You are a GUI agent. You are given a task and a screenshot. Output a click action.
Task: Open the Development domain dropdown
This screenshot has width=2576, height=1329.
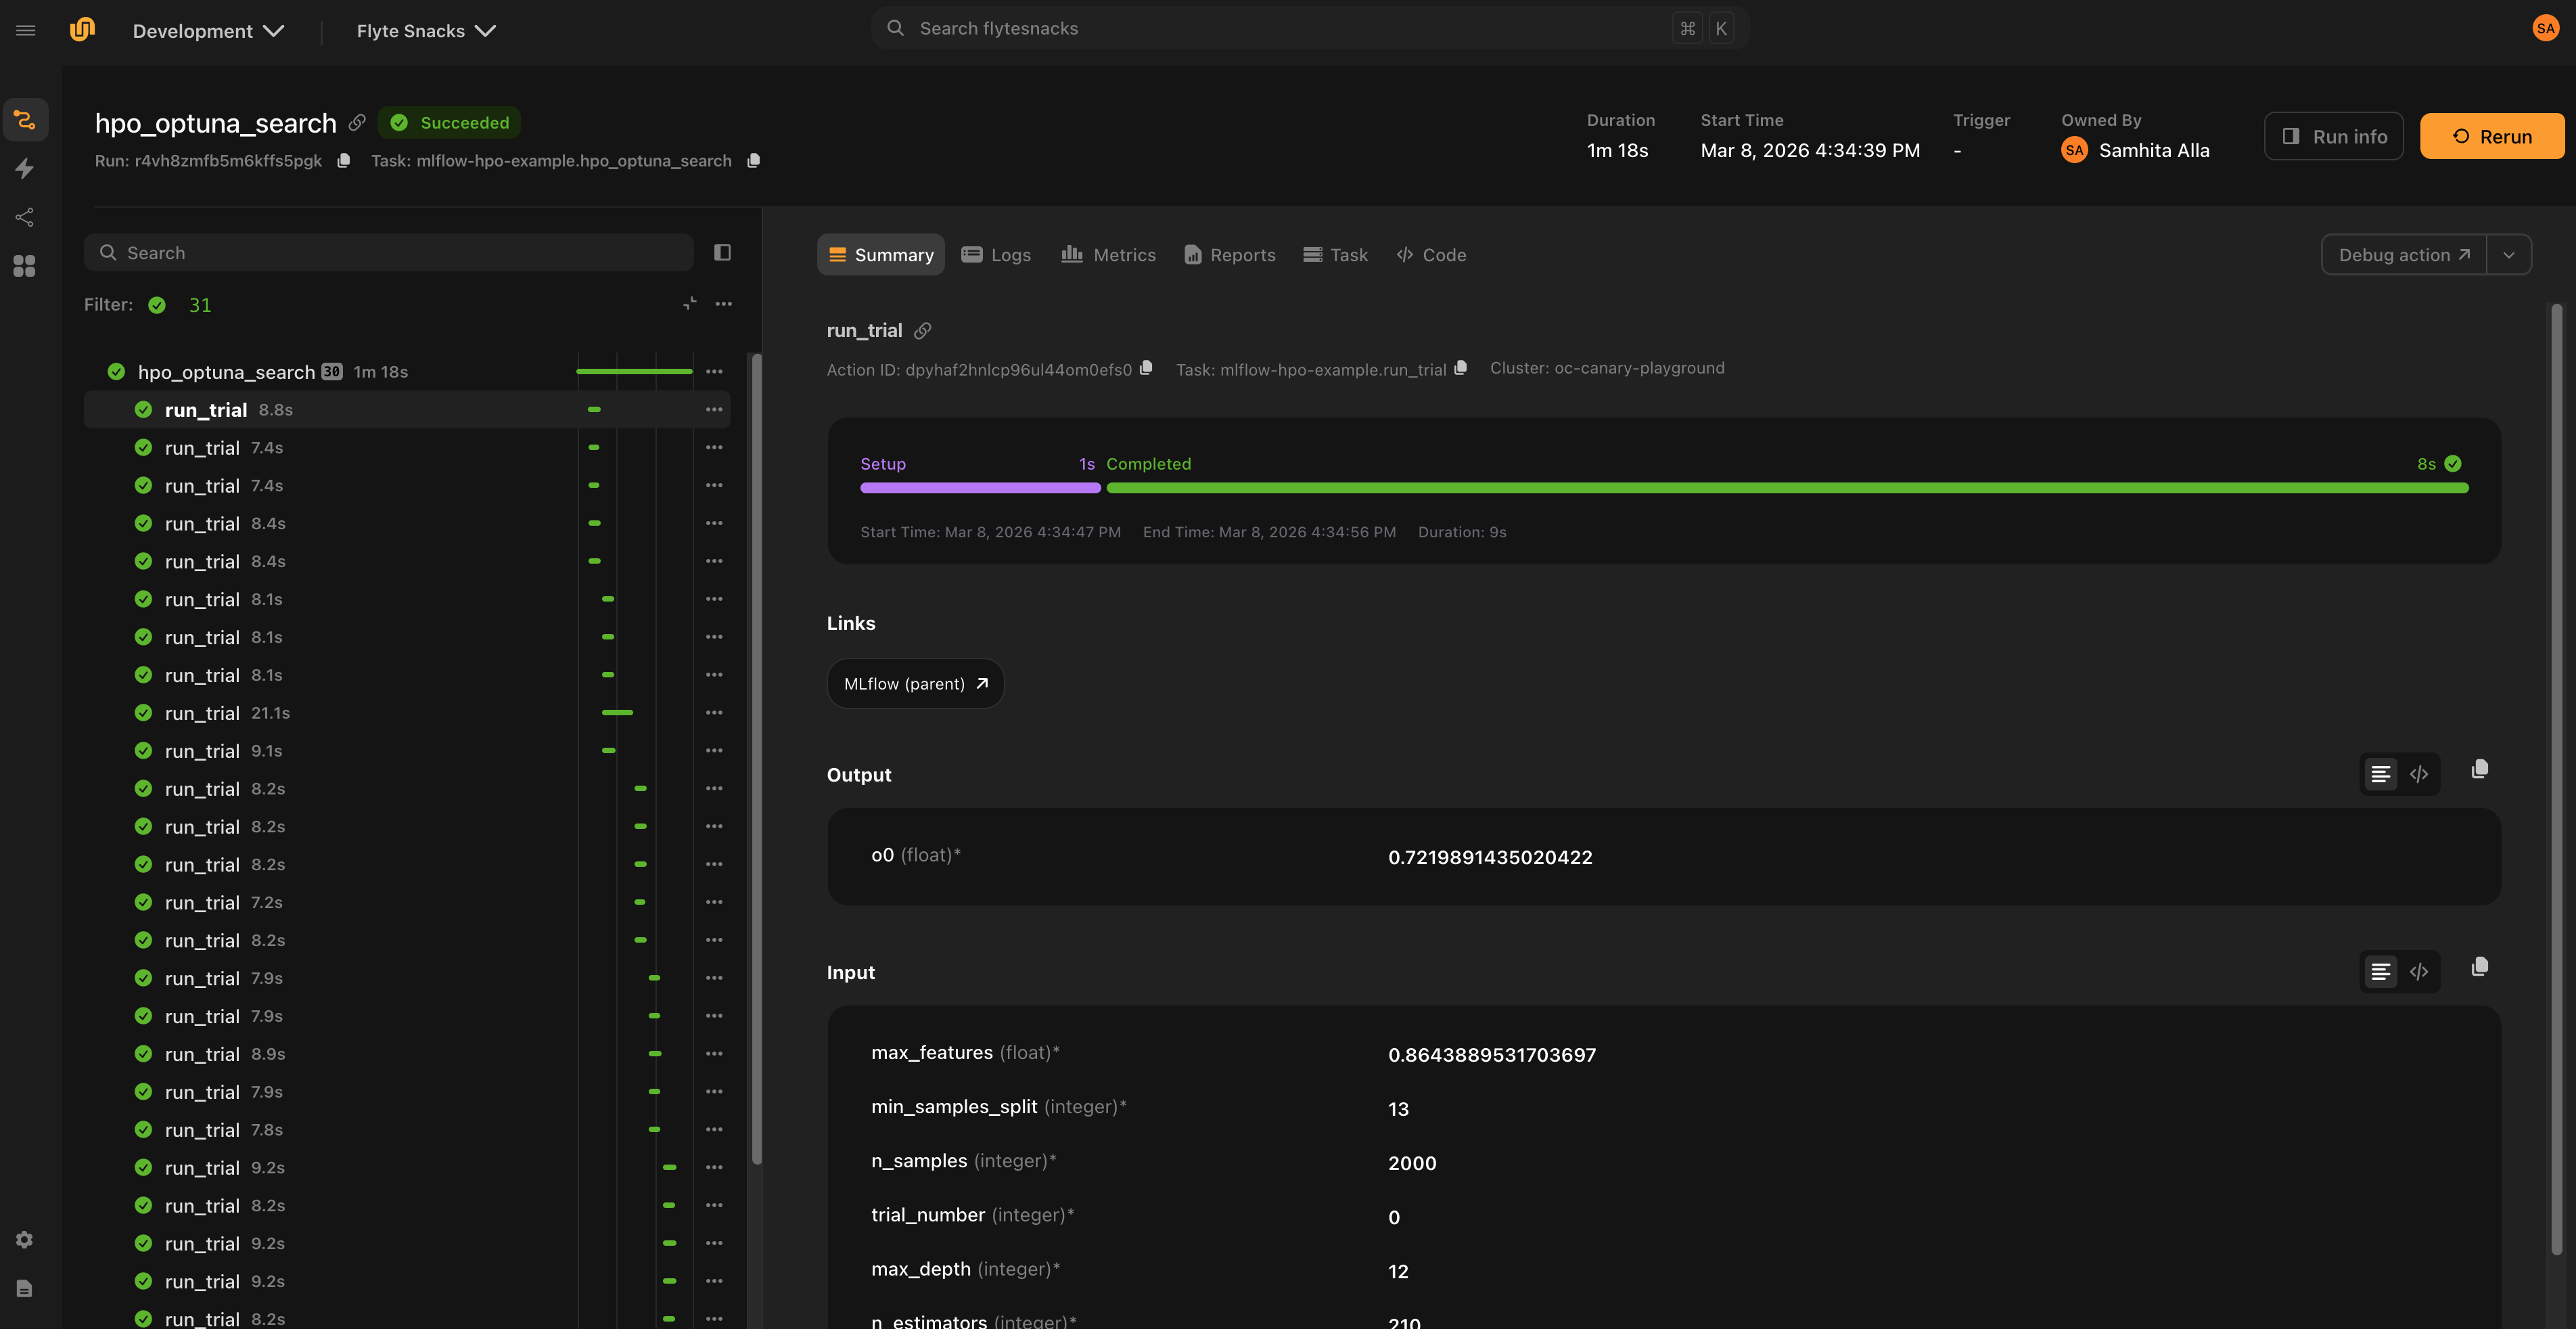(208, 31)
